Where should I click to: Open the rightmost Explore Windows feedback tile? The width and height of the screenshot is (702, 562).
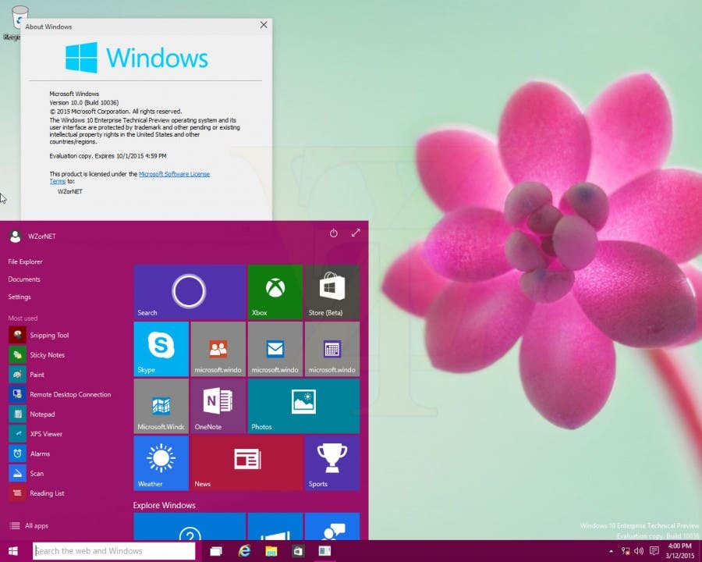coord(331,527)
